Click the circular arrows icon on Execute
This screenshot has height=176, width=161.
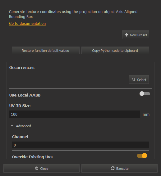113,168
